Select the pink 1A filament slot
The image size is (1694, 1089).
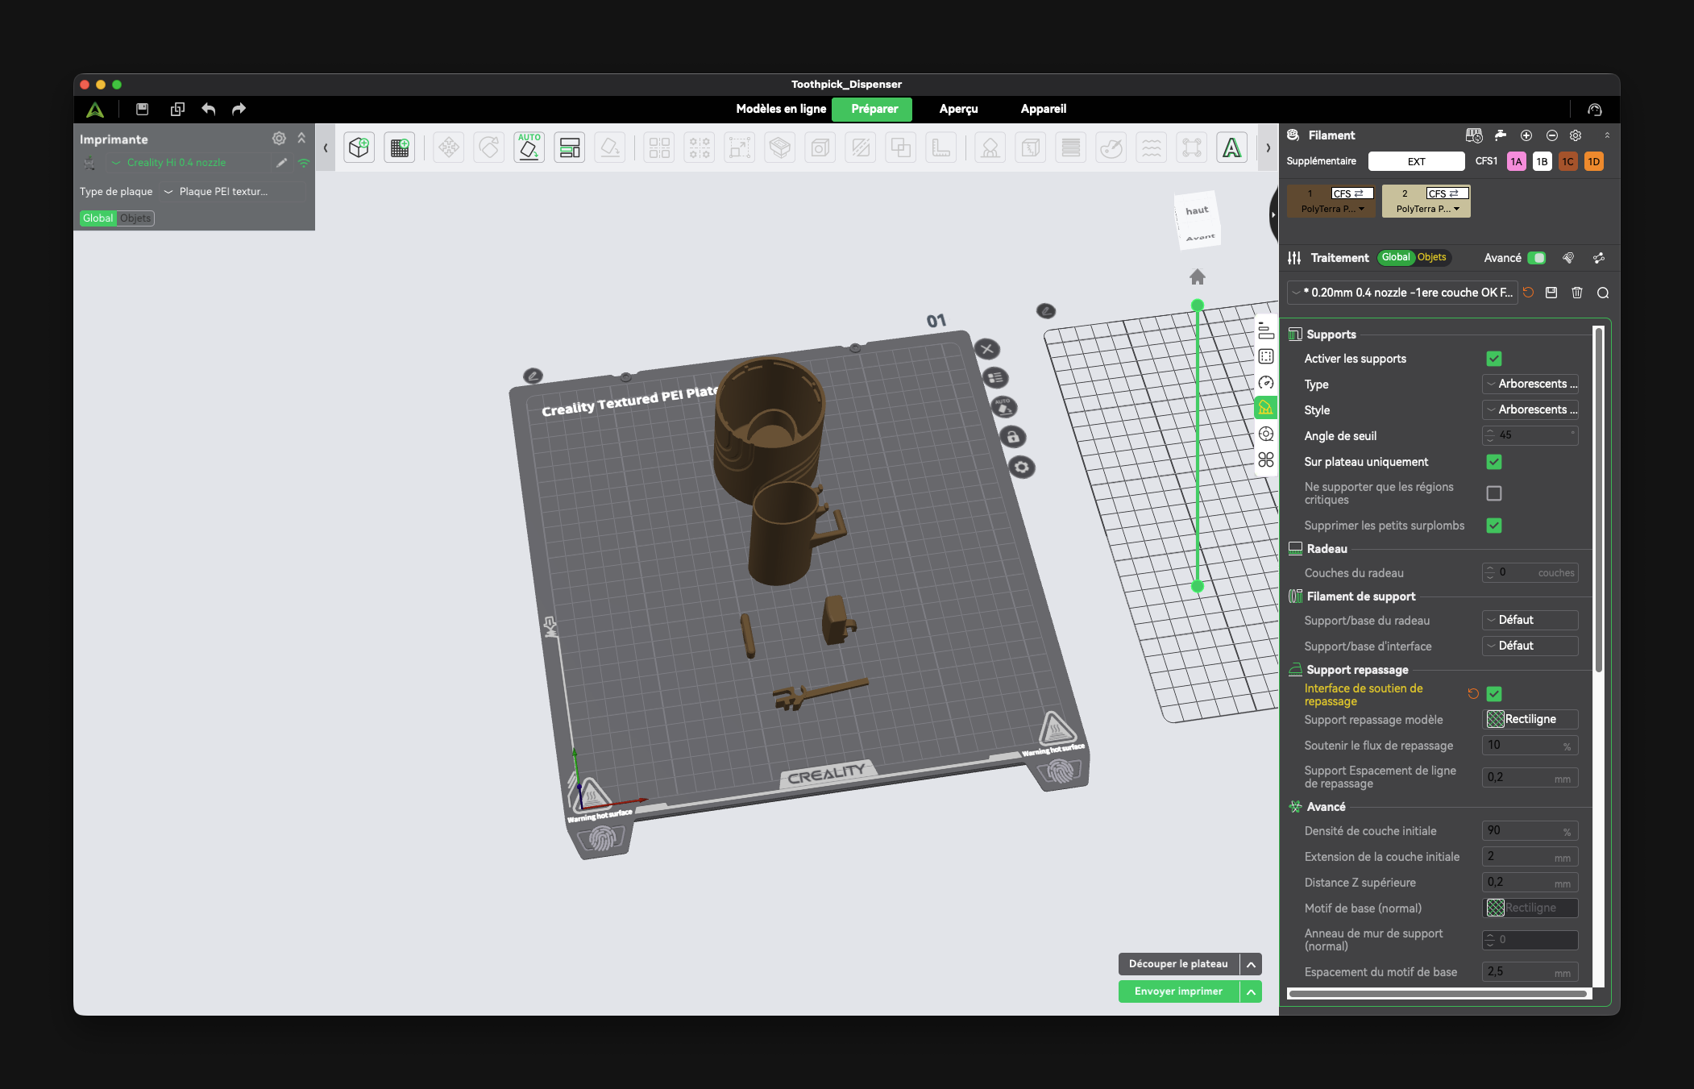point(1516,162)
